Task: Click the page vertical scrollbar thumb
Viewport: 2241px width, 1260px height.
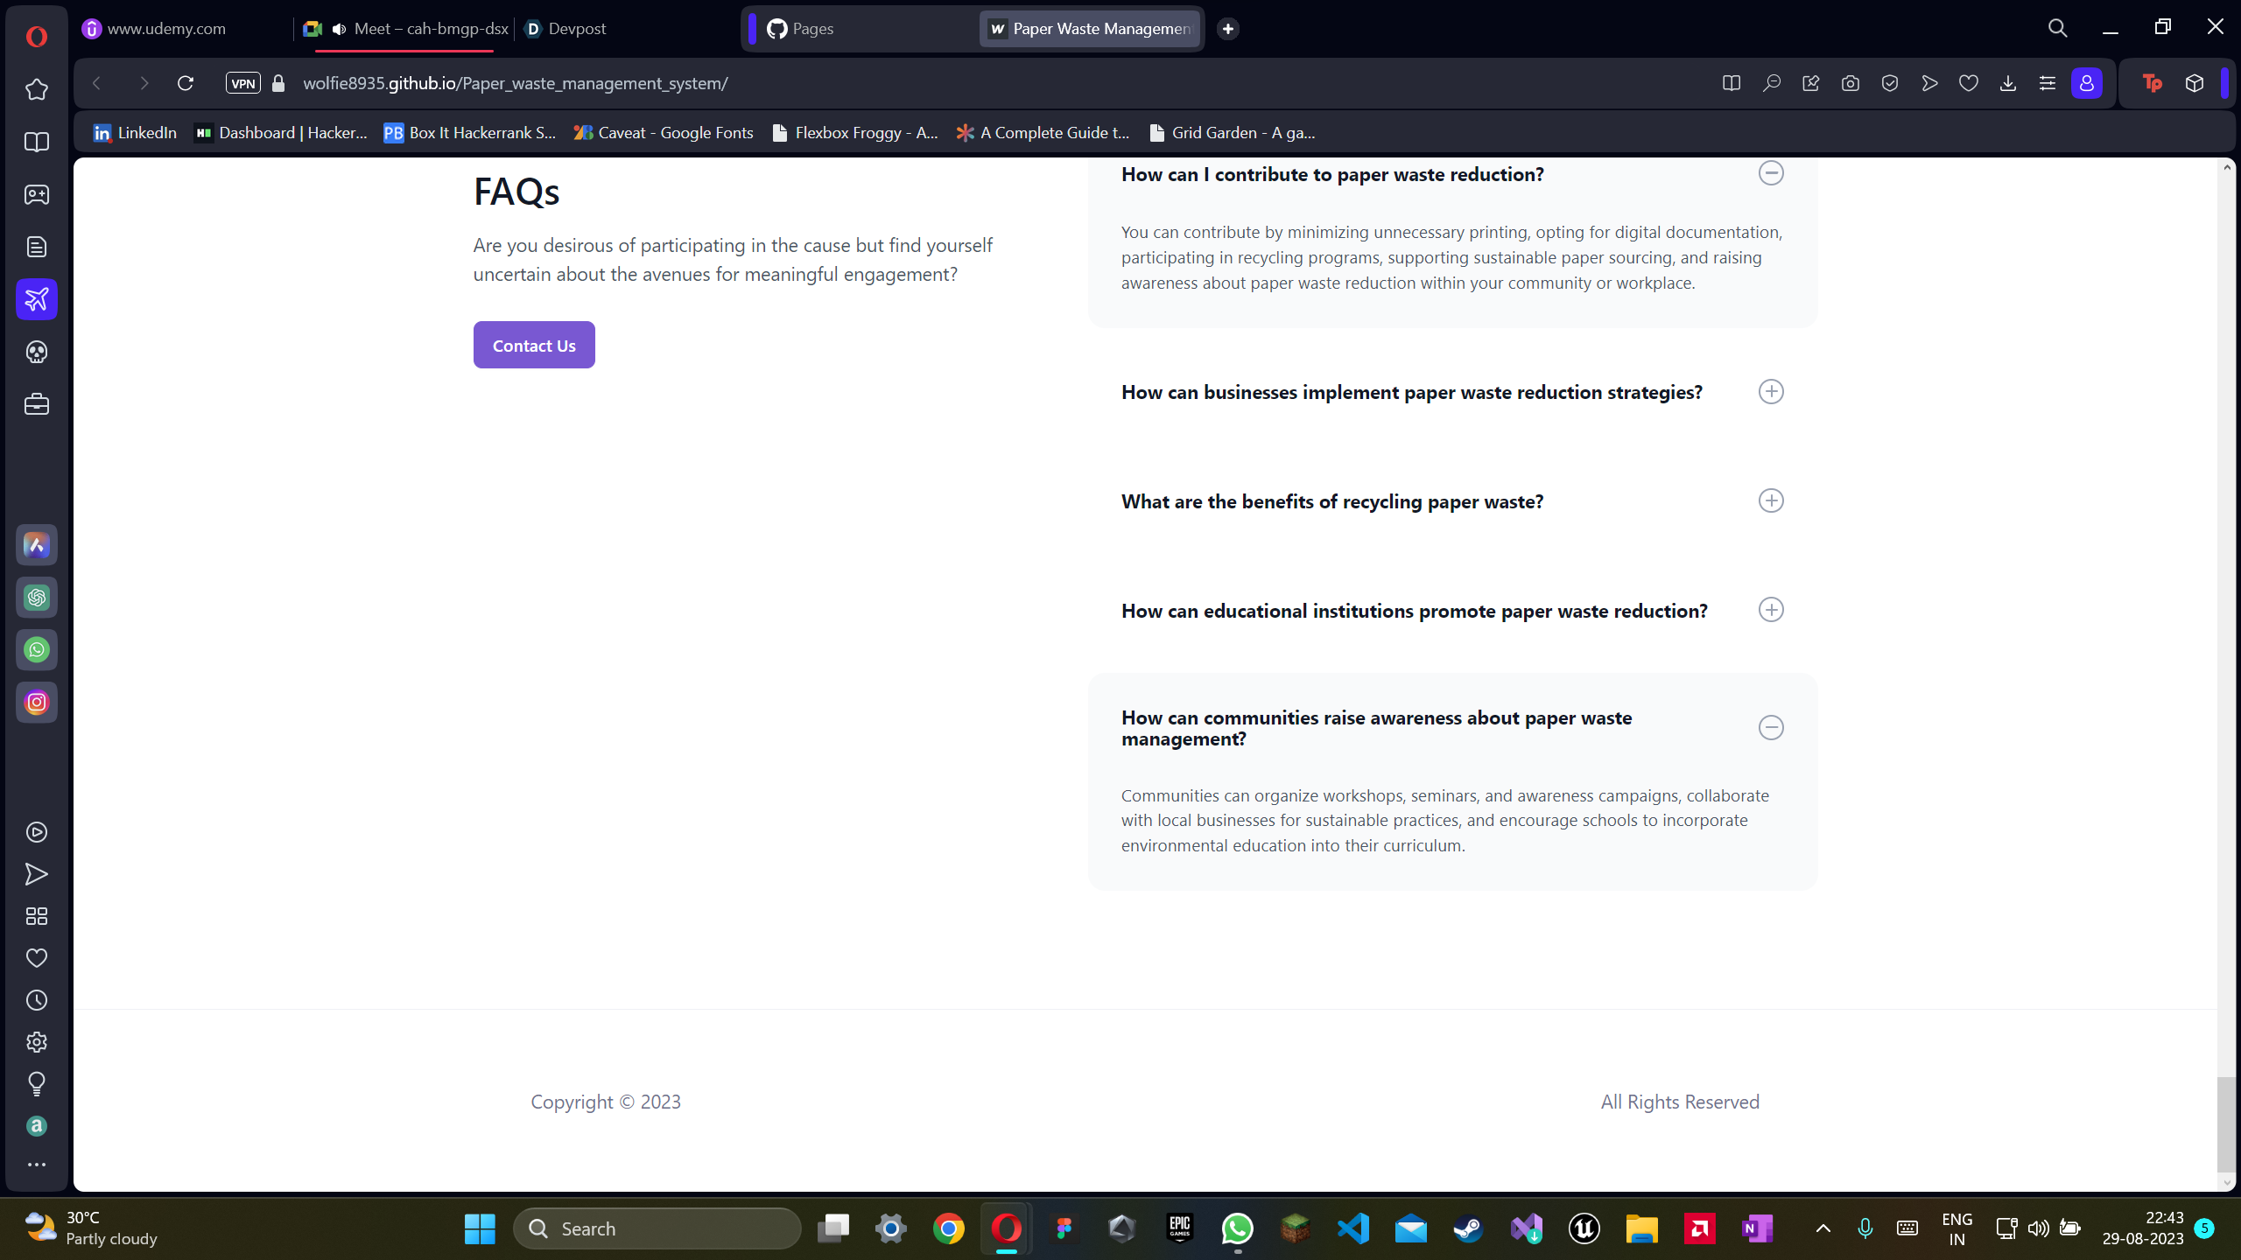Action: tap(2225, 1124)
